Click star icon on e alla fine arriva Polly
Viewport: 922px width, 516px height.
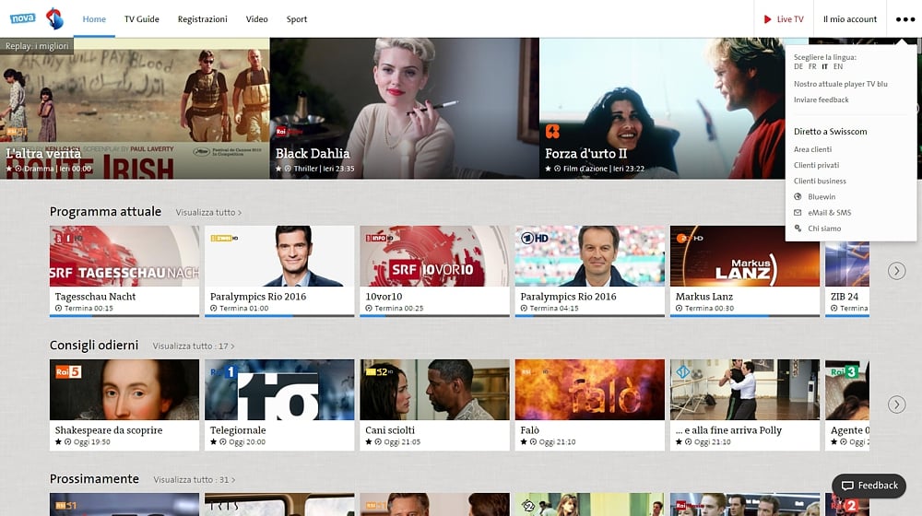tap(680, 442)
